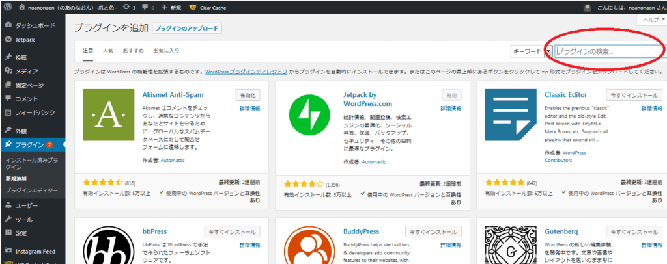Image resolution: width=667 pixels, height=264 pixels.
Task: Switch to the 注目 tab
Action: (88, 50)
